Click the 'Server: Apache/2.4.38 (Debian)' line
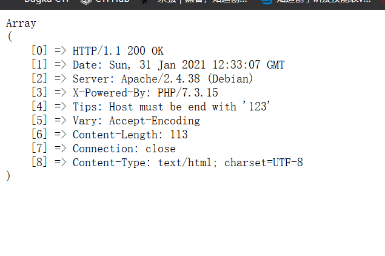 click(x=162, y=79)
